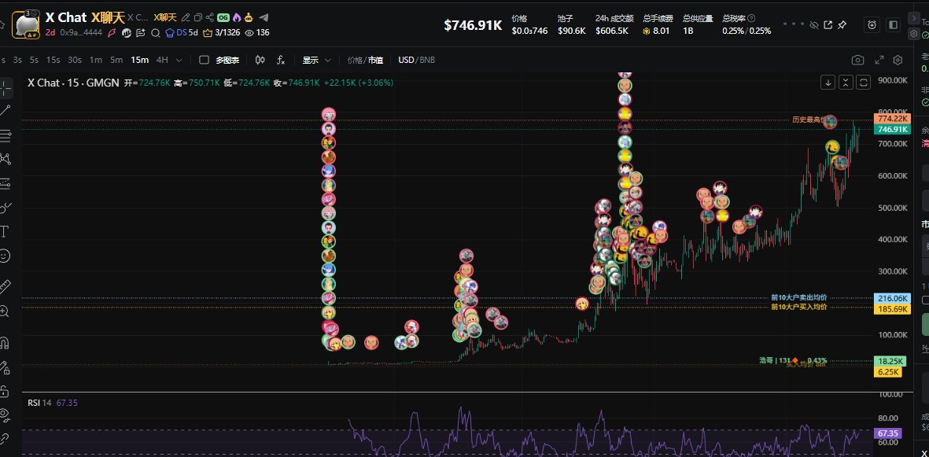This screenshot has width=929, height=457.
Task: Click the 774.22K all-time-high price label
Action: (892, 119)
